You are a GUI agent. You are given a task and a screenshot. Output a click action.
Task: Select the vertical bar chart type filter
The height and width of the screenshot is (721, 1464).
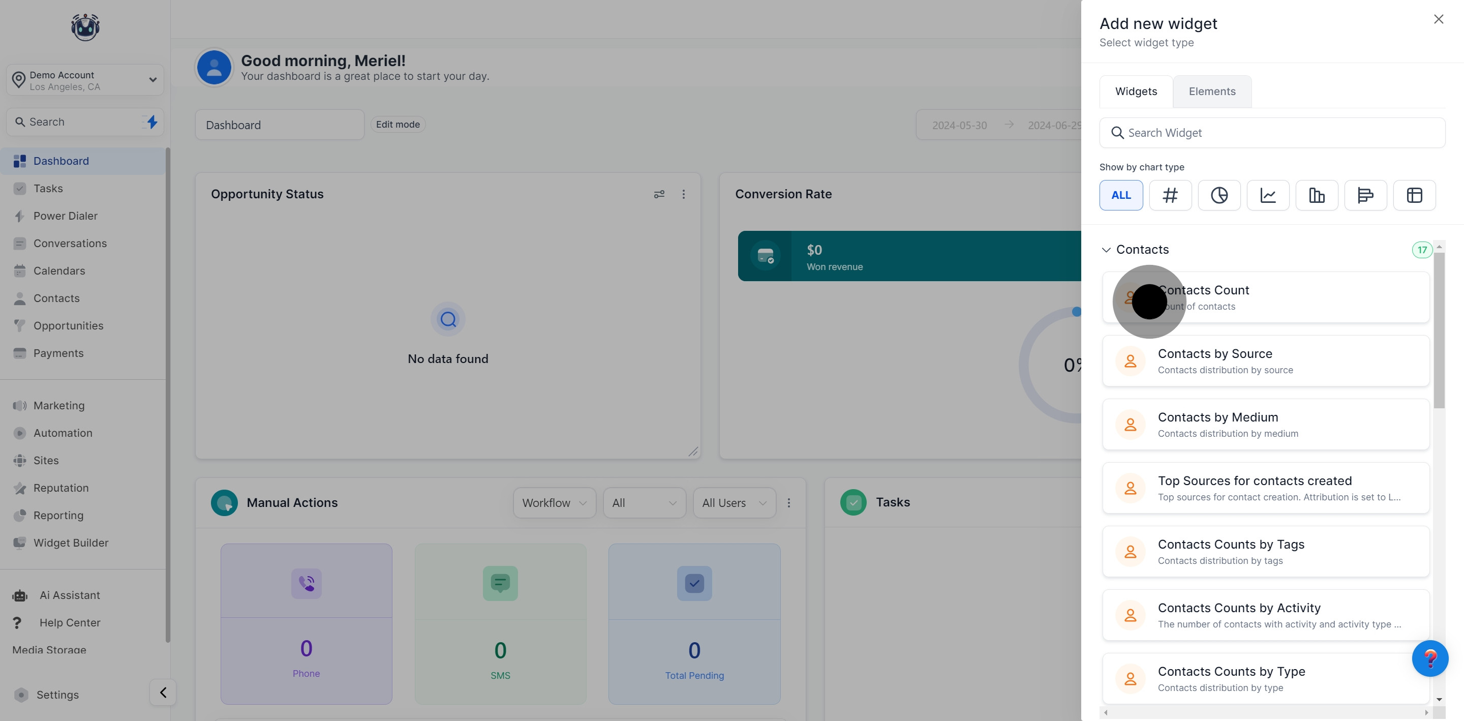pyautogui.click(x=1316, y=195)
